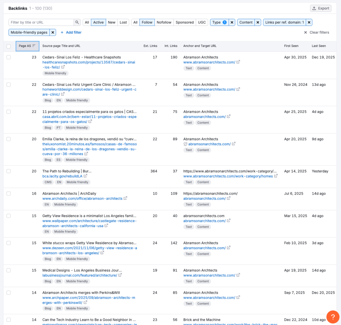The width and height of the screenshot is (341, 325).
Task: Open target link icon for work-category/homes URL
Action: coord(276,176)
